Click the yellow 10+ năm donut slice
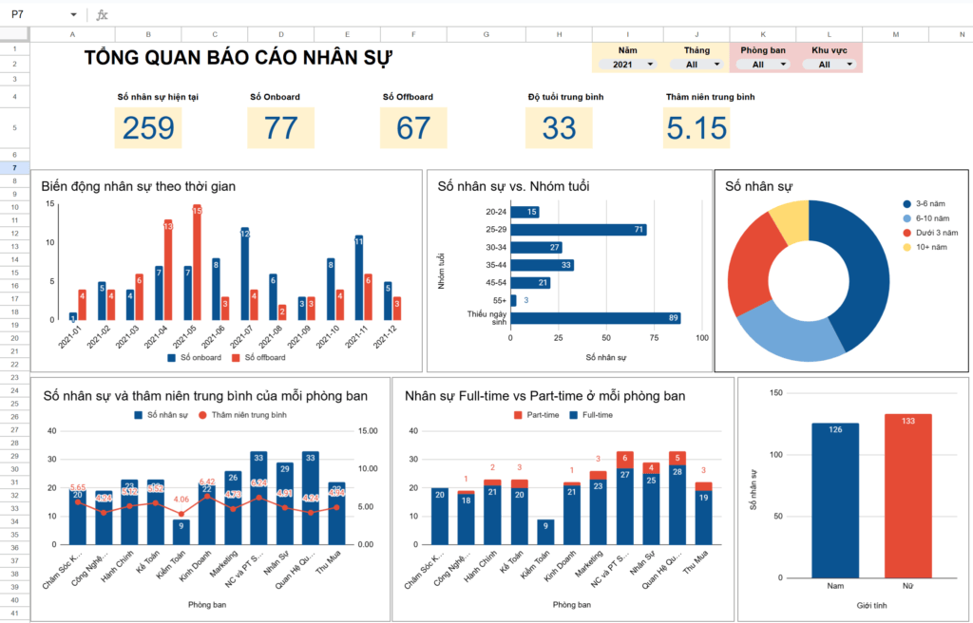Image resolution: width=973 pixels, height=623 pixels. click(x=792, y=221)
